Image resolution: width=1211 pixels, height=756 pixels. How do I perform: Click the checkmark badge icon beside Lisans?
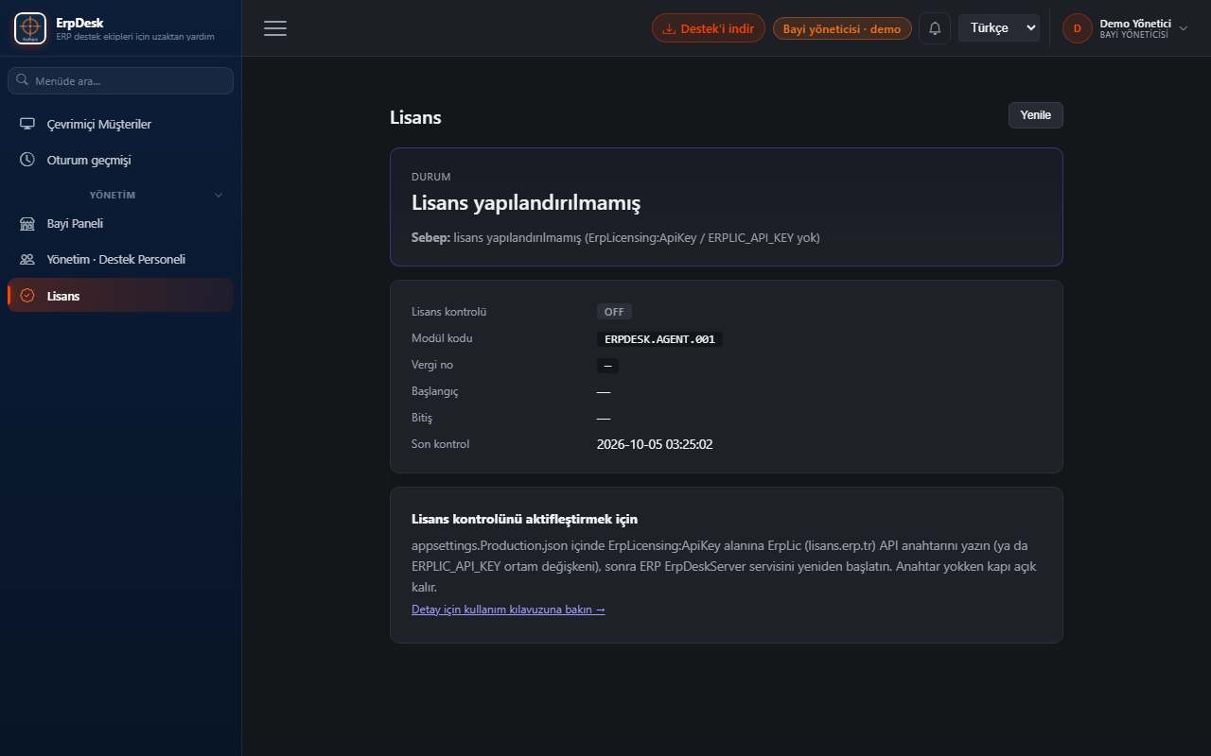coord(27,296)
